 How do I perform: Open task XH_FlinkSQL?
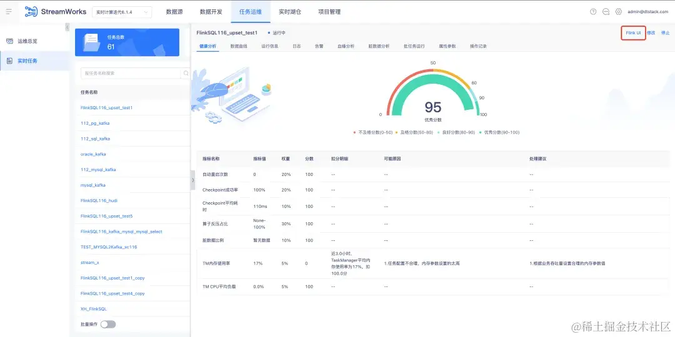coord(94,309)
